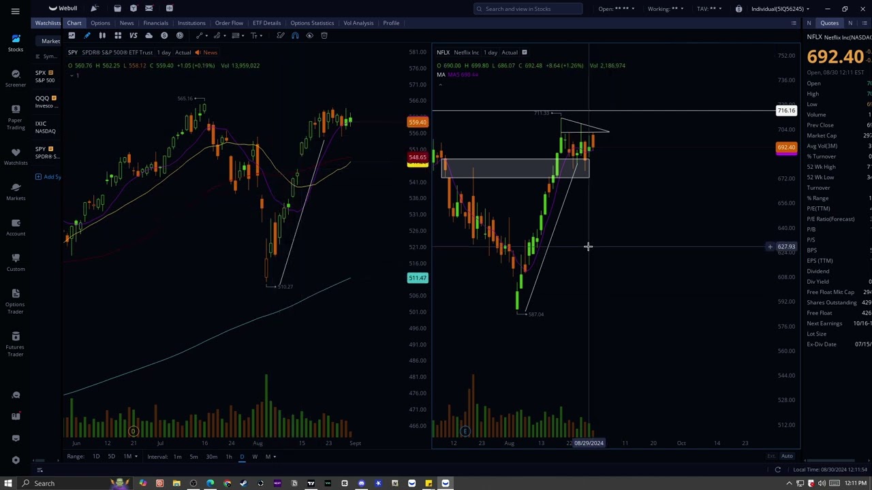Image resolution: width=872 pixels, height=490 pixels.
Task: Open the Quotes tab in right panel
Action: pyautogui.click(x=829, y=23)
